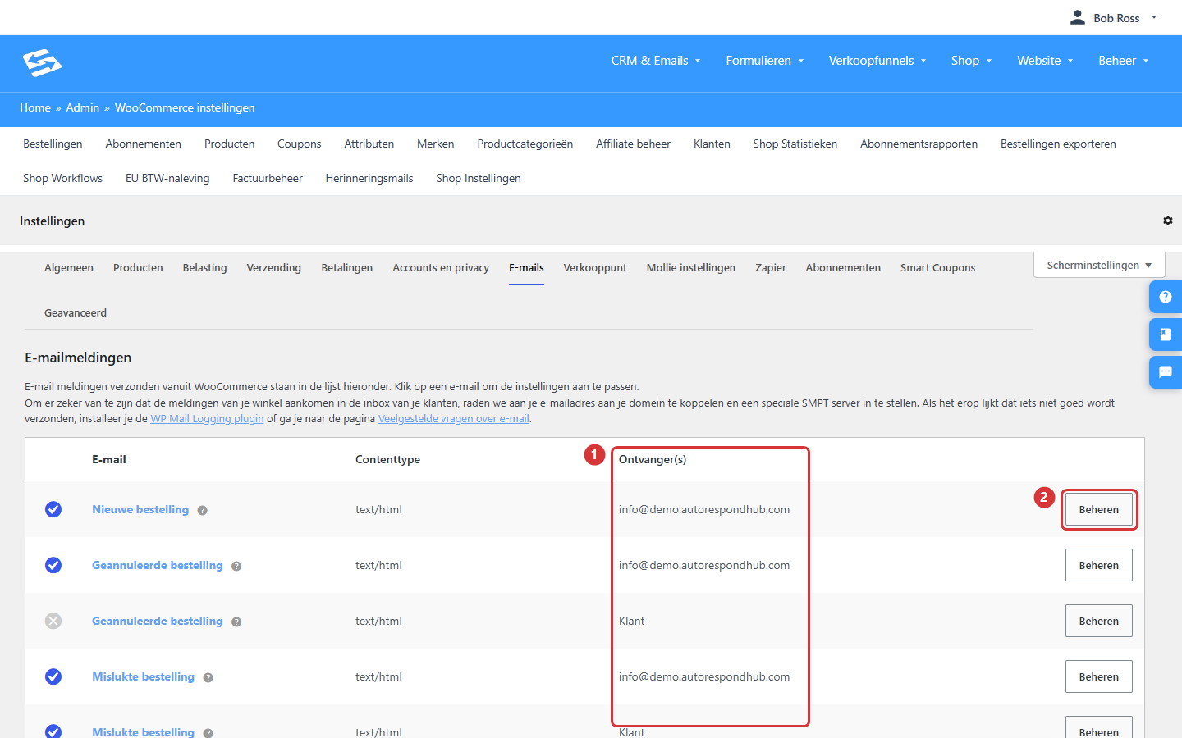Toggle enabled status of Nieuwe bestelling email
Image resolution: width=1182 pixels, height=738 pixels.
53,509
